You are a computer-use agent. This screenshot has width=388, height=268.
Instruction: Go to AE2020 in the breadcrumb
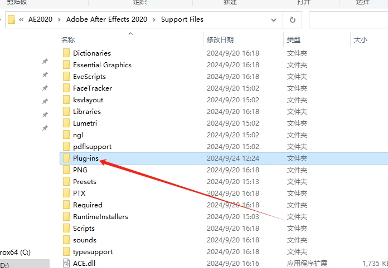tap(40, 19)
